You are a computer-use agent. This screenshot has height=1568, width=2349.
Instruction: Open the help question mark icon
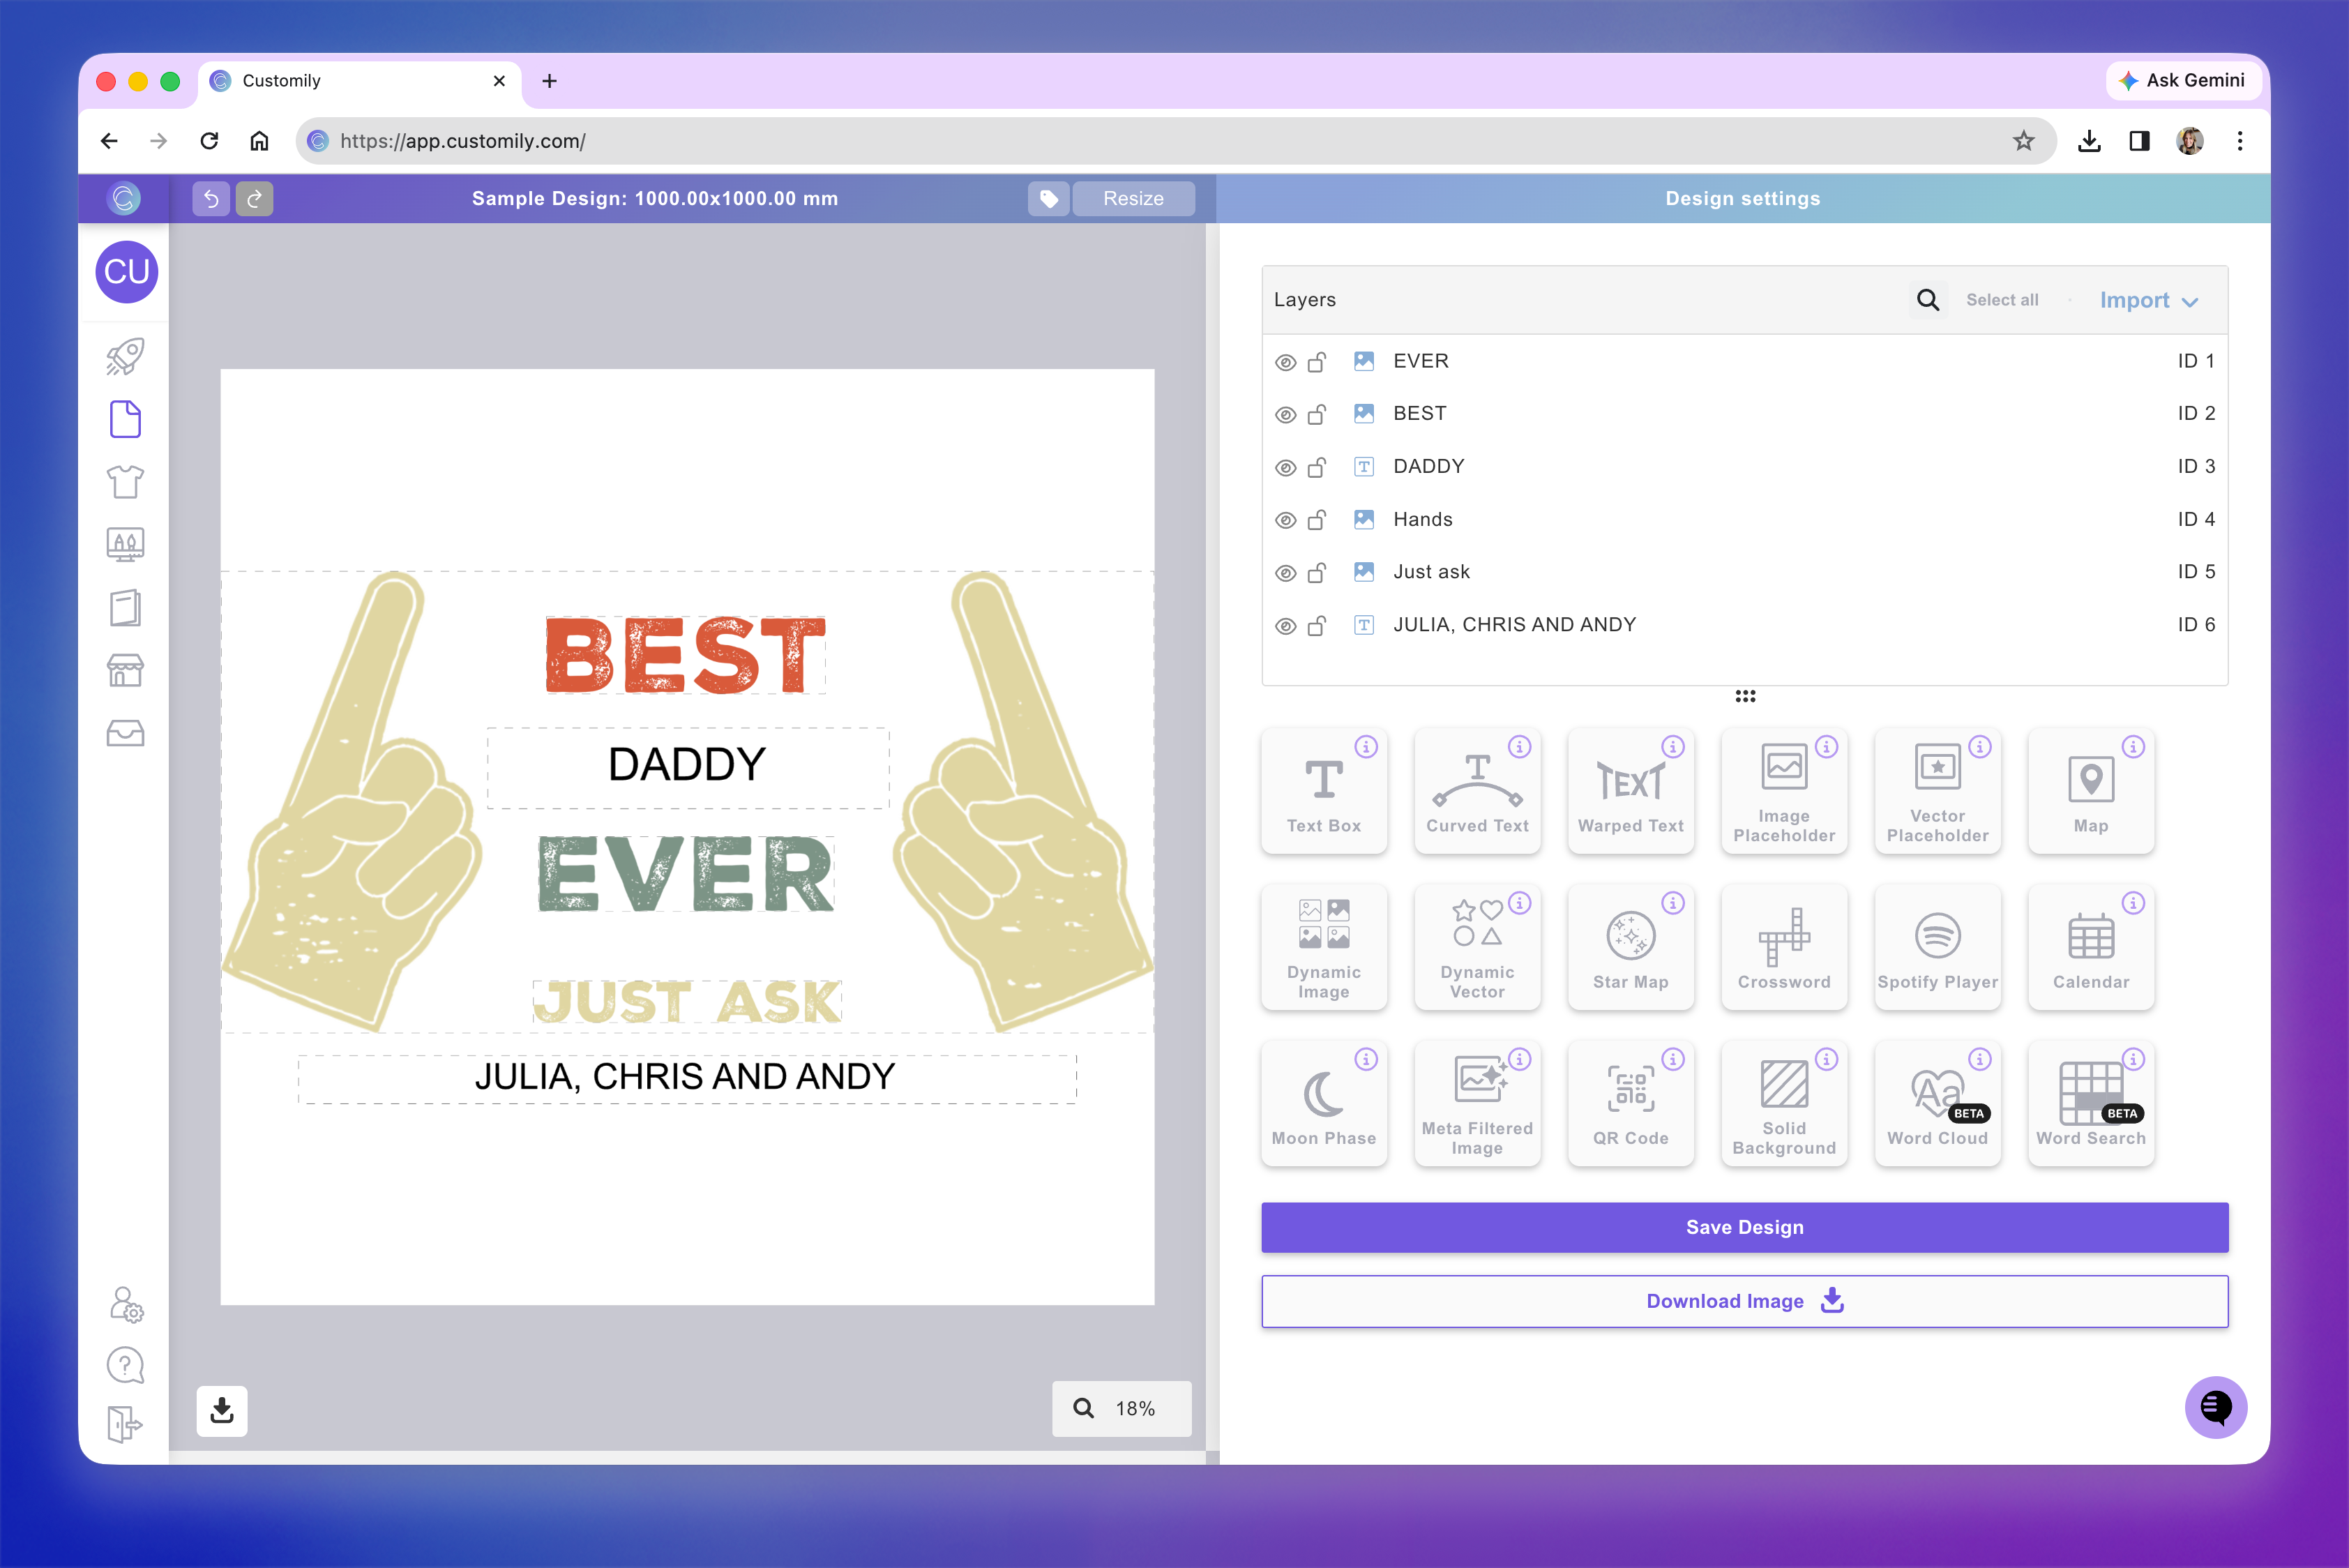pyautogui.click(x=125, y=1365)
